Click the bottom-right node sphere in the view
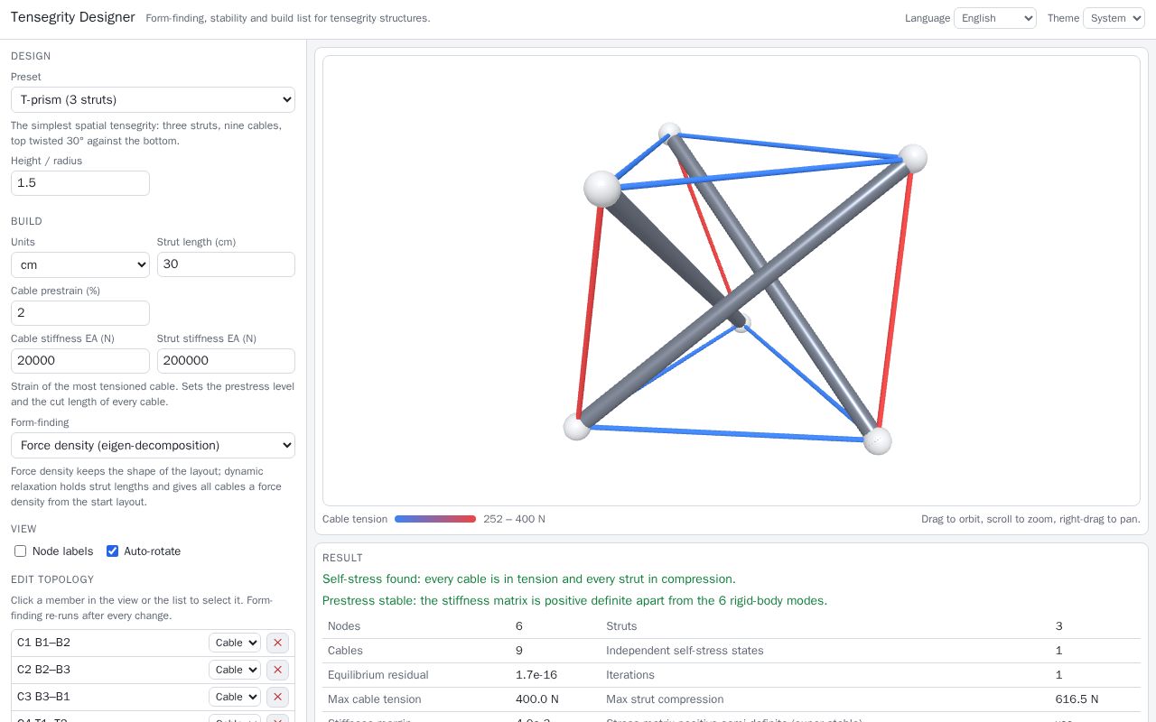The width and height of the screenshot is (1156, 722). coord(877,441)
